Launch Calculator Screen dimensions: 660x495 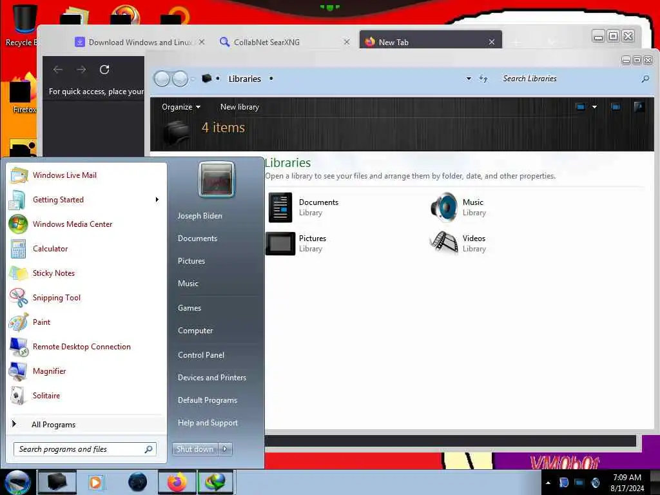click(x=86, y=248)
